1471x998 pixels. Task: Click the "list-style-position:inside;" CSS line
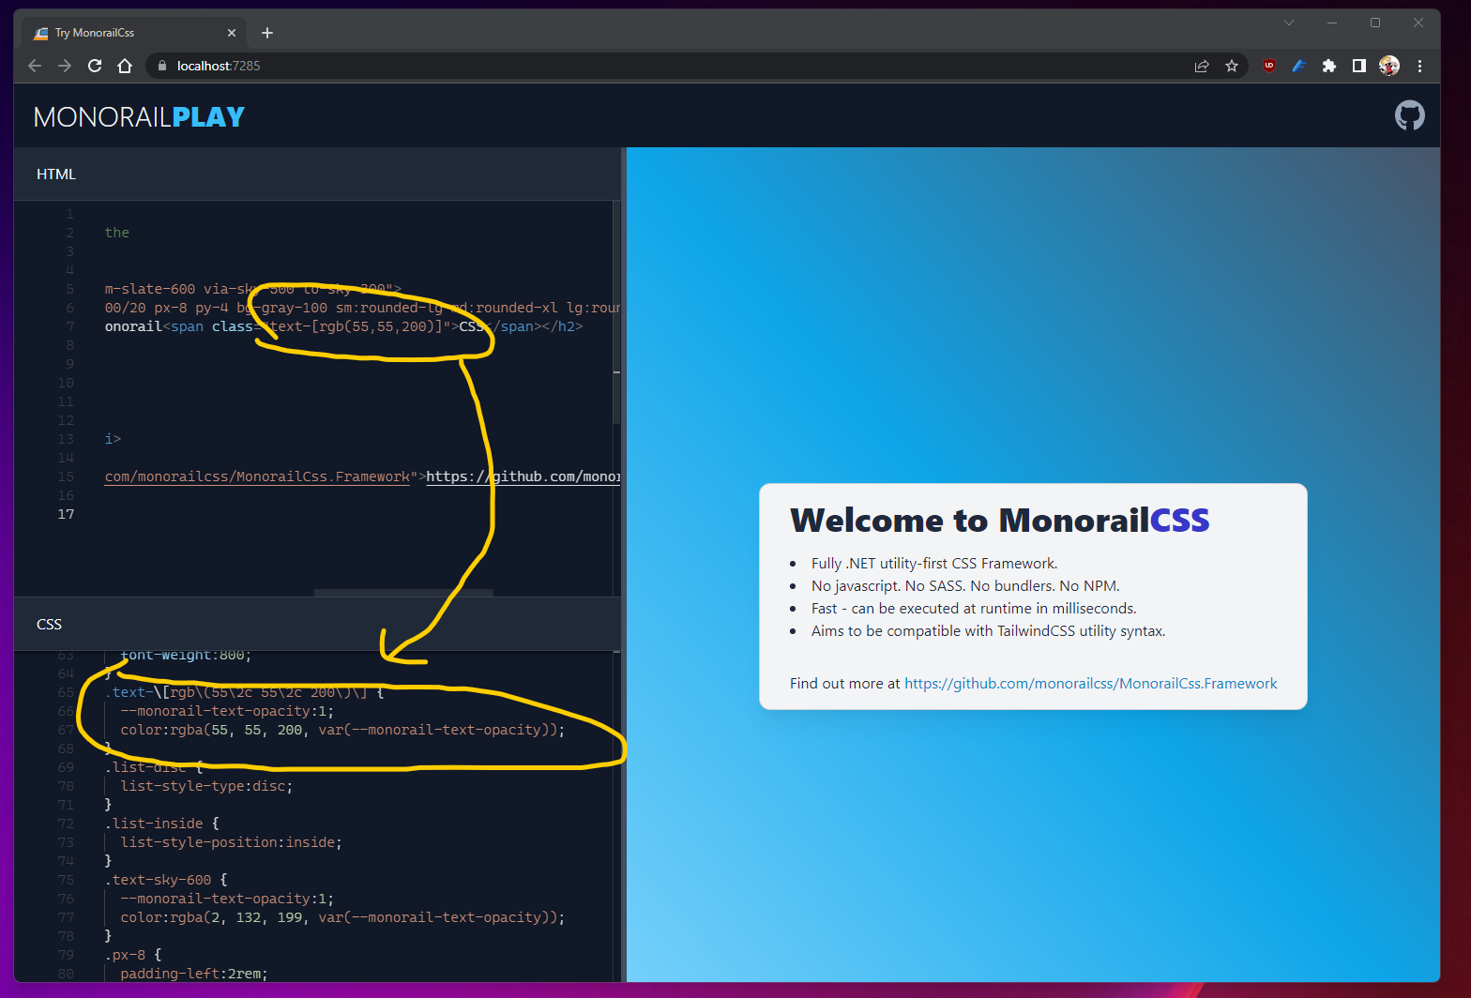[x=231, y=842]
